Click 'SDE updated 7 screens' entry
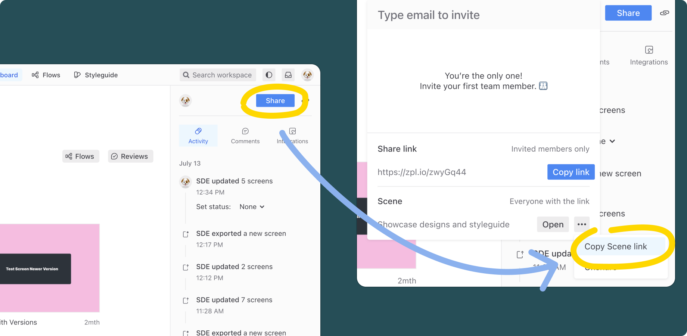 (x=234, y=300)
